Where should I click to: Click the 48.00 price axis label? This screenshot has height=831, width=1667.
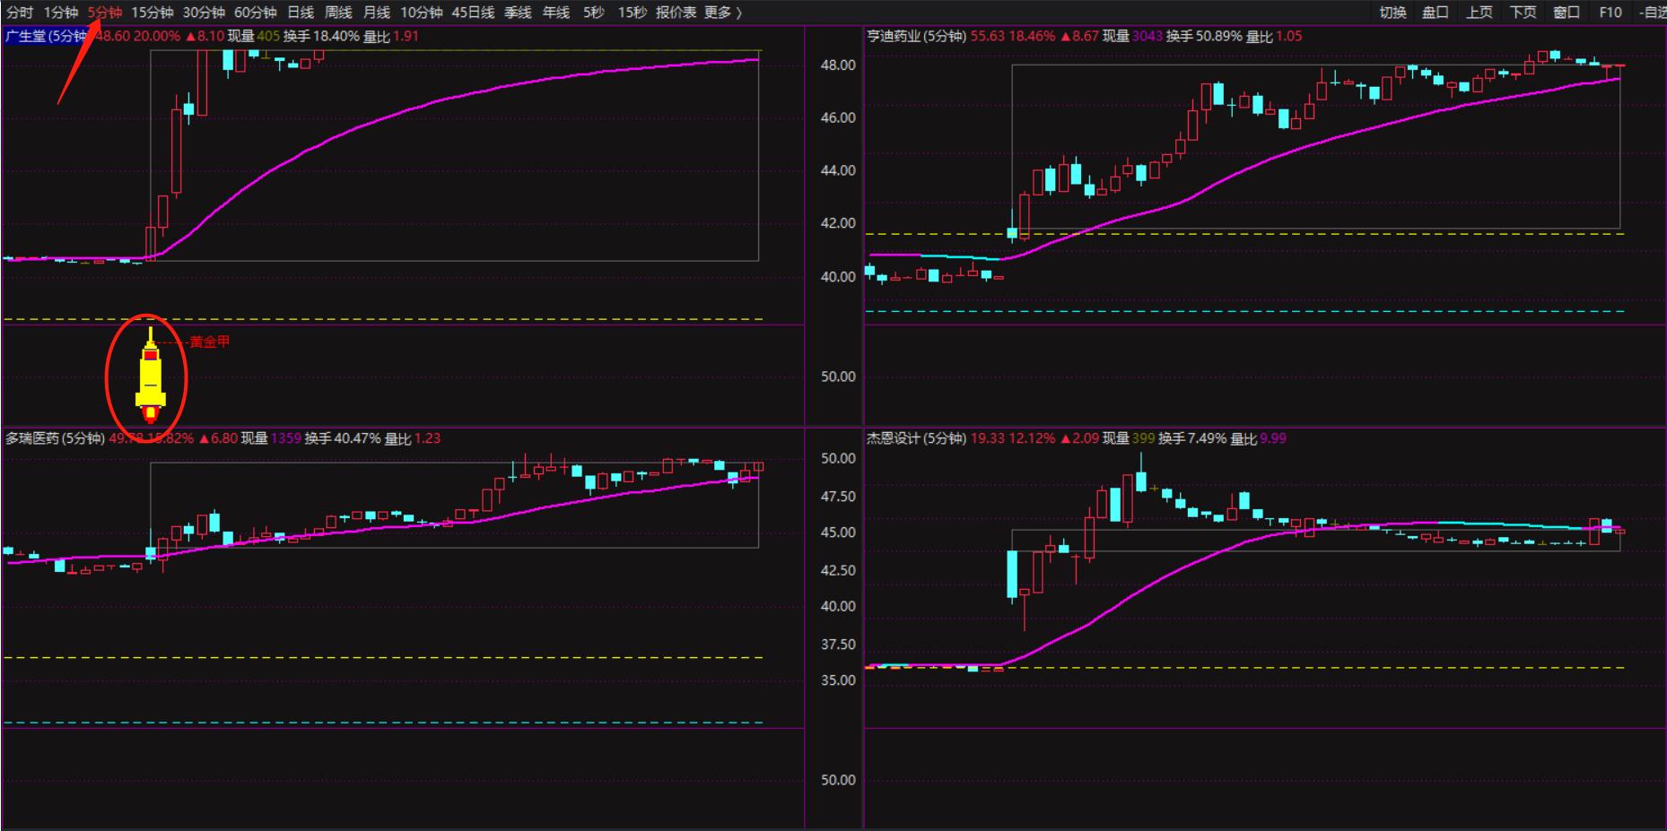(838, 65)
